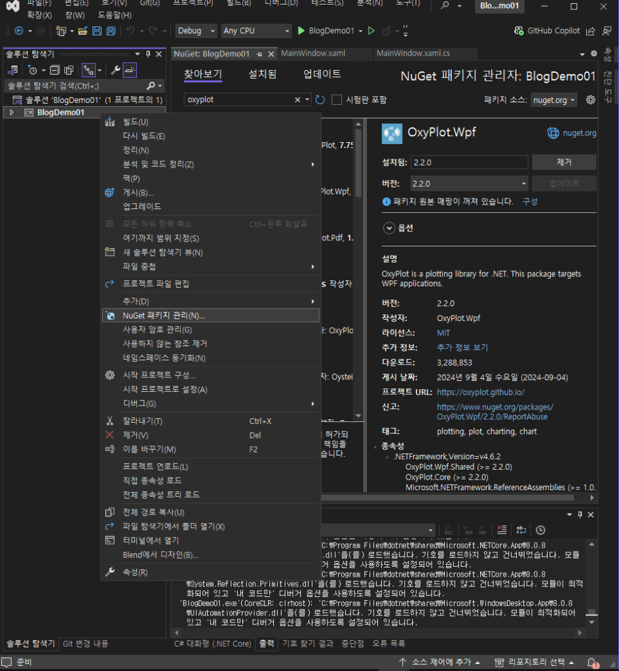Viewport: 619px width, 671px height.
Task: Click the pending changes filter clock icon
Action: tap(33, 70)
